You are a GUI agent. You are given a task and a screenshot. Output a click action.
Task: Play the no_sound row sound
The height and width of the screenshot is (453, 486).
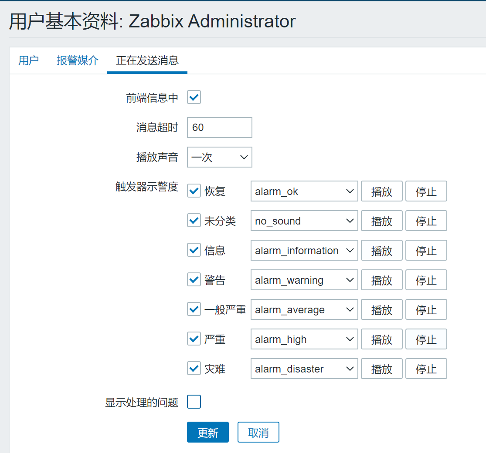(381, 221)
